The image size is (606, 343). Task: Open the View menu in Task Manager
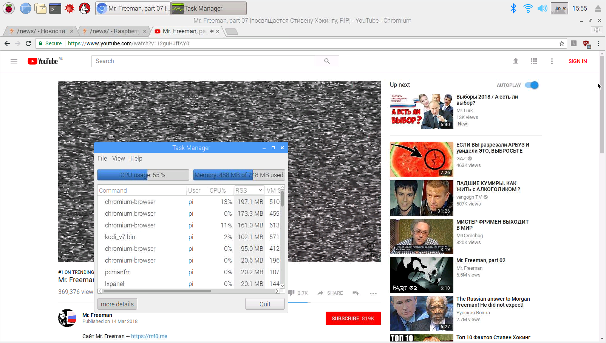[x=118, y=158]
